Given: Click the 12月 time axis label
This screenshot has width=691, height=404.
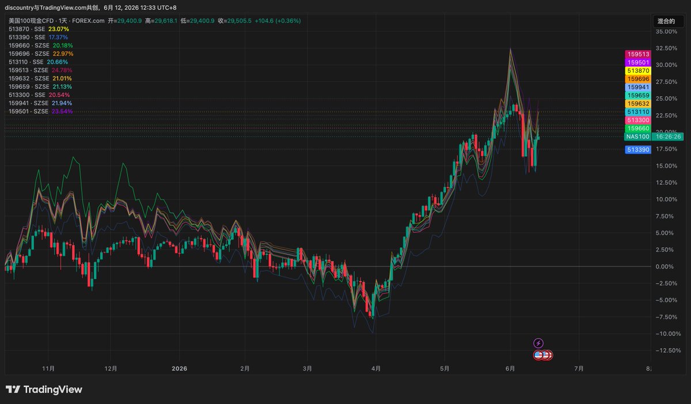Looking at the screenshot, I should click(111, 368).
